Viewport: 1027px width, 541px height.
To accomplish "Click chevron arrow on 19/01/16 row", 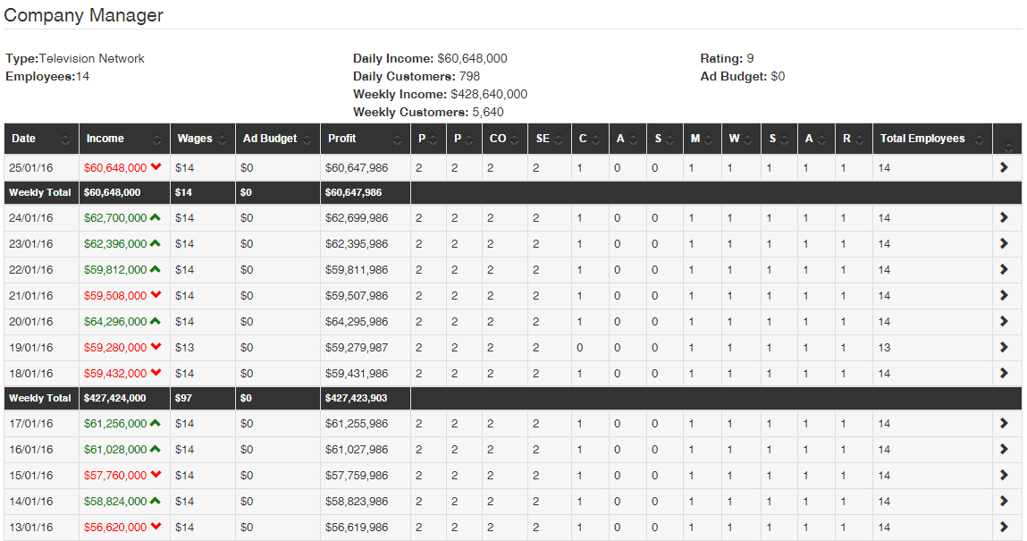I will pyautogui.click(x=1004, y=347).
